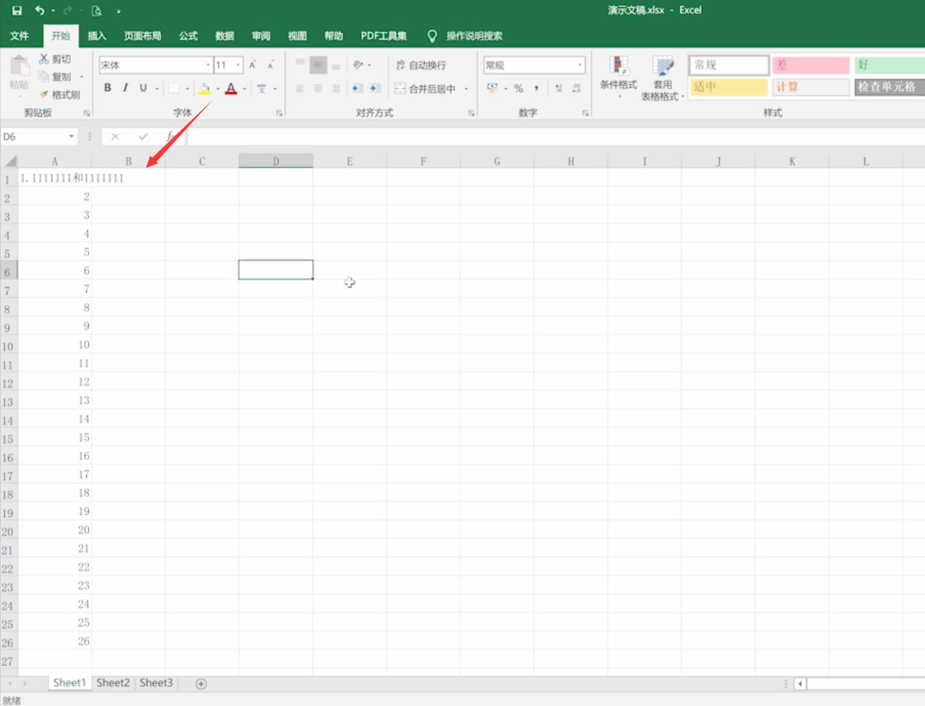Screen dimensions: 925x706
Task: Click the column D header
Action: coord(276,161)
